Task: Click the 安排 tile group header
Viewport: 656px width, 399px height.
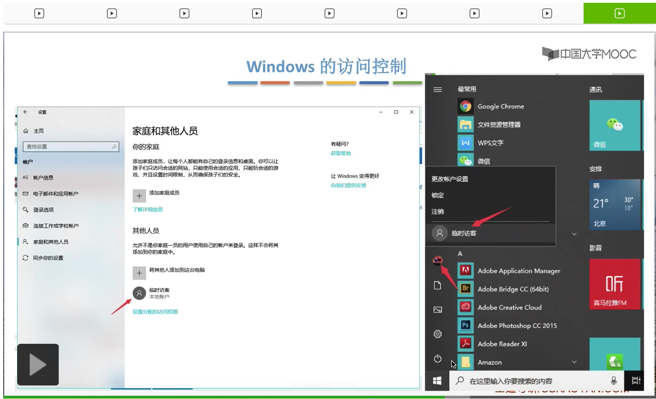Action: 596,169
